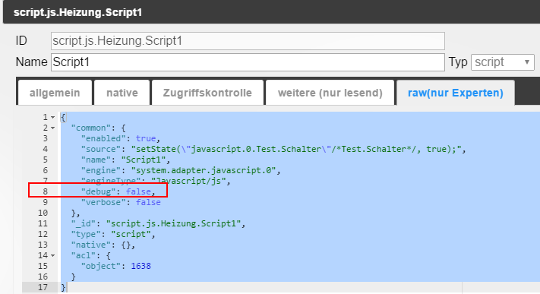Image resolution: width=540 pixels, height=294 pixels.
Task: Collapse the root object at line 1
Action: tap(52, 118)
